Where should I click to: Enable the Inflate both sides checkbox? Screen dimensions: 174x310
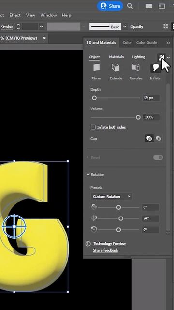point(93,127)
